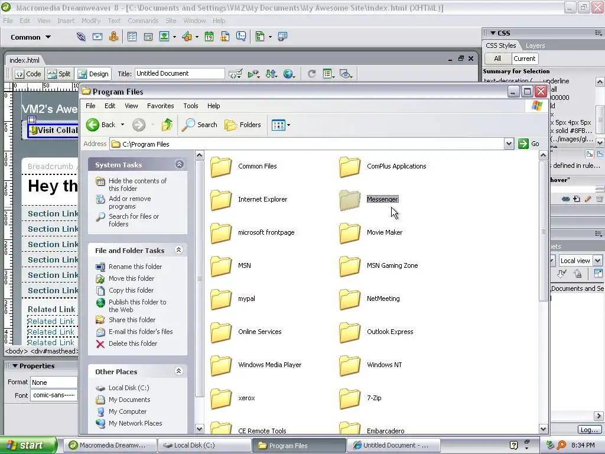Switch to Untitled Document taskbar button
The width and height of the screenshot is (605, 454).
(393, 446)
